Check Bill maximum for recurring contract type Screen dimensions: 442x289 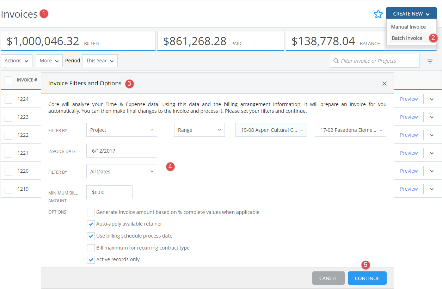click(91, 248)
